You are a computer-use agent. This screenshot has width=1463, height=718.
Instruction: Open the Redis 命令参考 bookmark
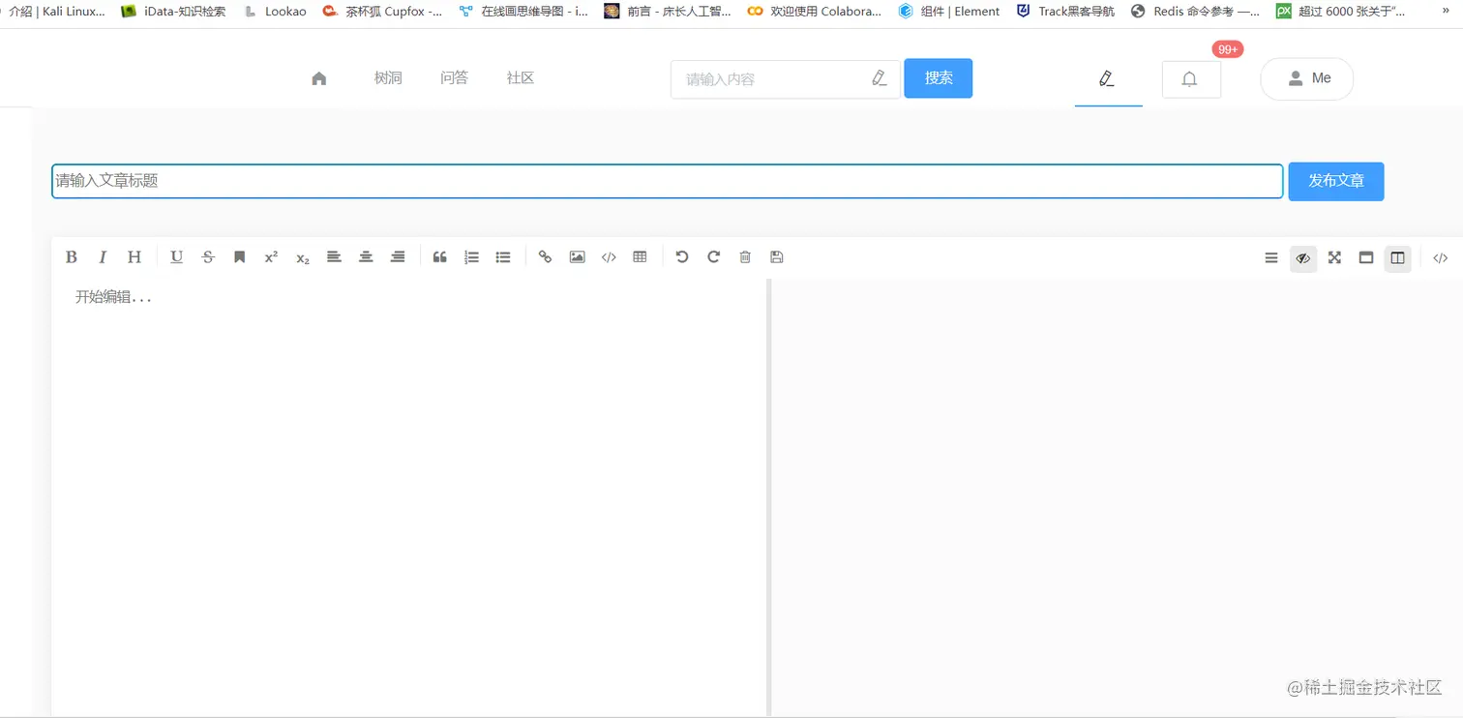(1195, 12)
